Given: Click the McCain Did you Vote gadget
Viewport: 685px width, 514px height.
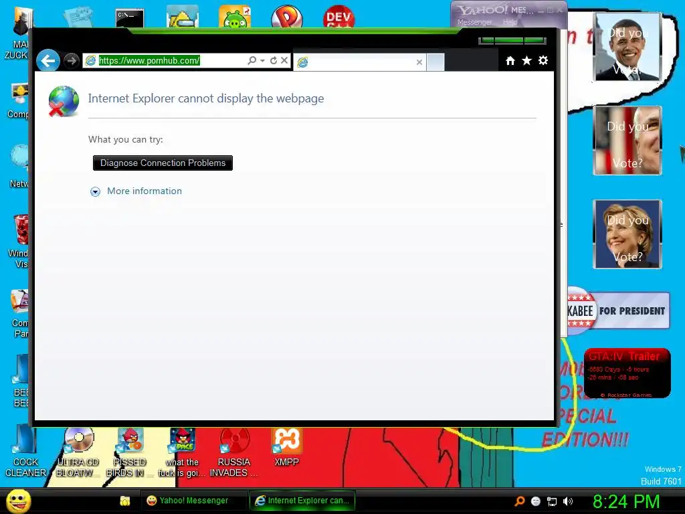Looking at the screenshot, I should click(x=627, y=141).
